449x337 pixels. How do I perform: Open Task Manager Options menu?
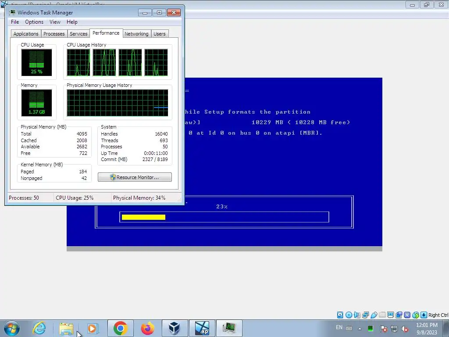34,22
